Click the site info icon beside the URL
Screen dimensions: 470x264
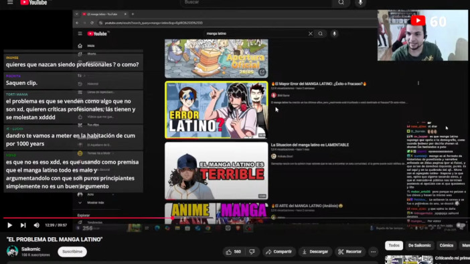point(100,23)
